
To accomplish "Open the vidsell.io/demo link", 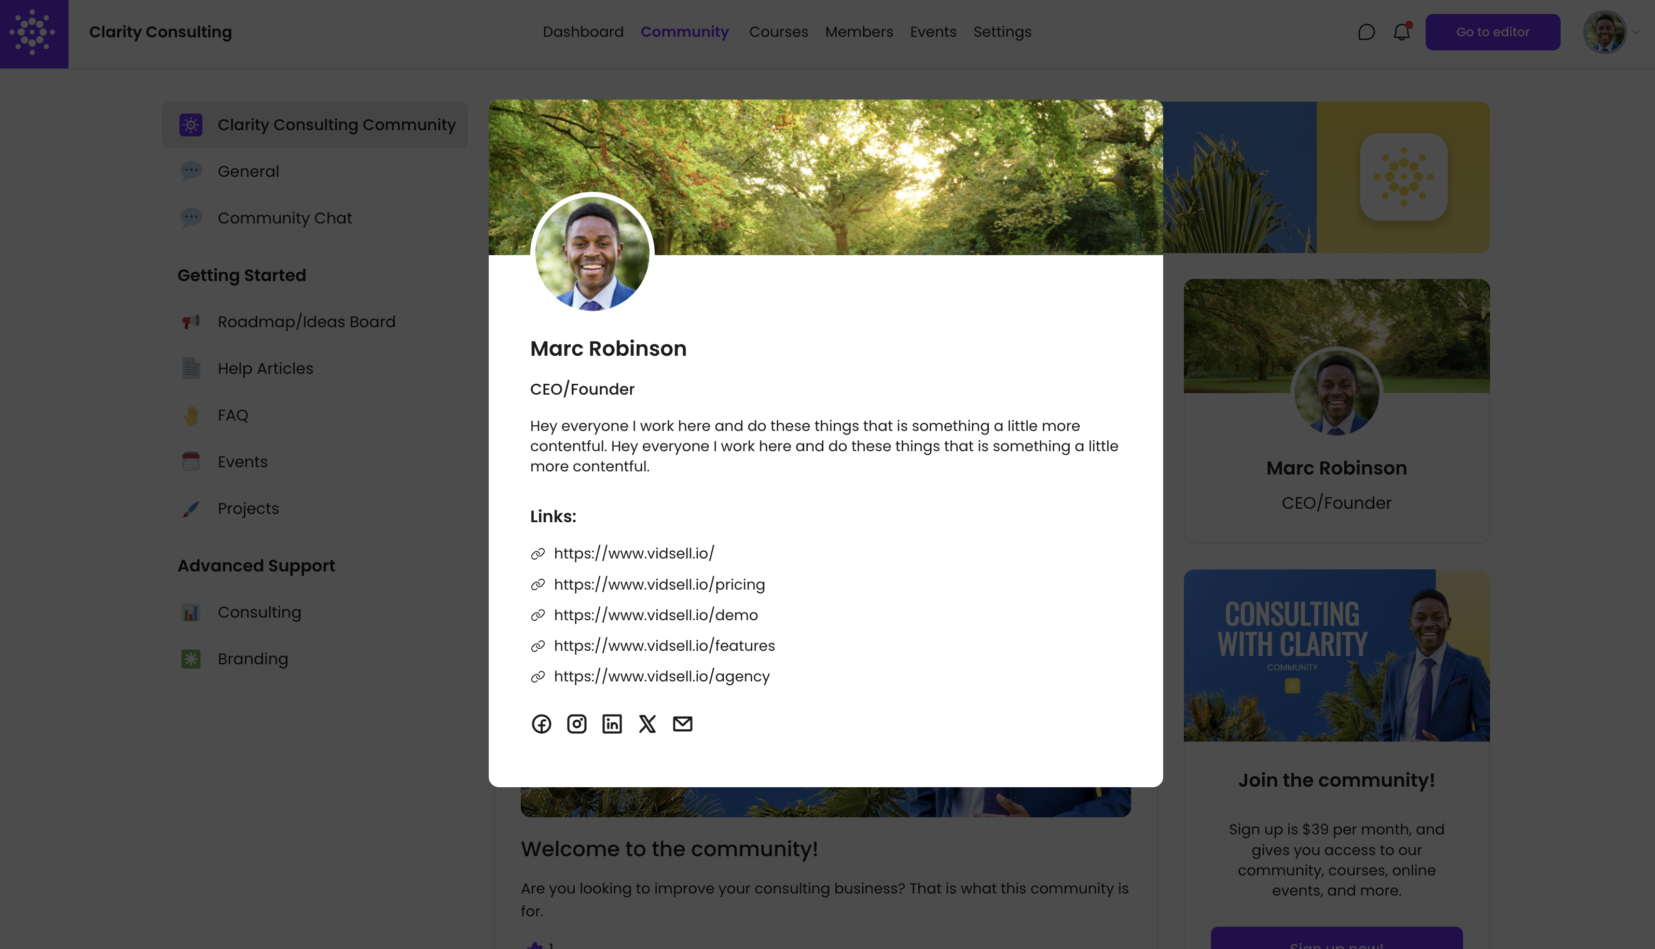I will 655,615.
